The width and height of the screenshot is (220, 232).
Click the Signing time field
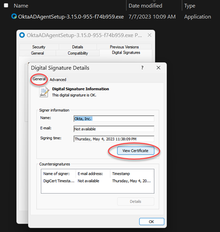[x=114, y=139]
